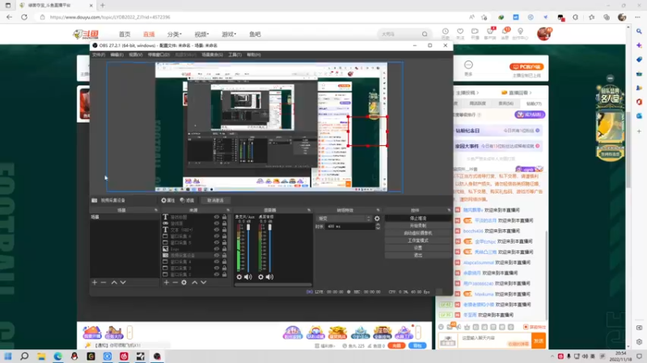This screenshot has height=363, width=647.
Task: Toggle visibility of logo source
Action: pyautogui.click(x=216, y=249)
